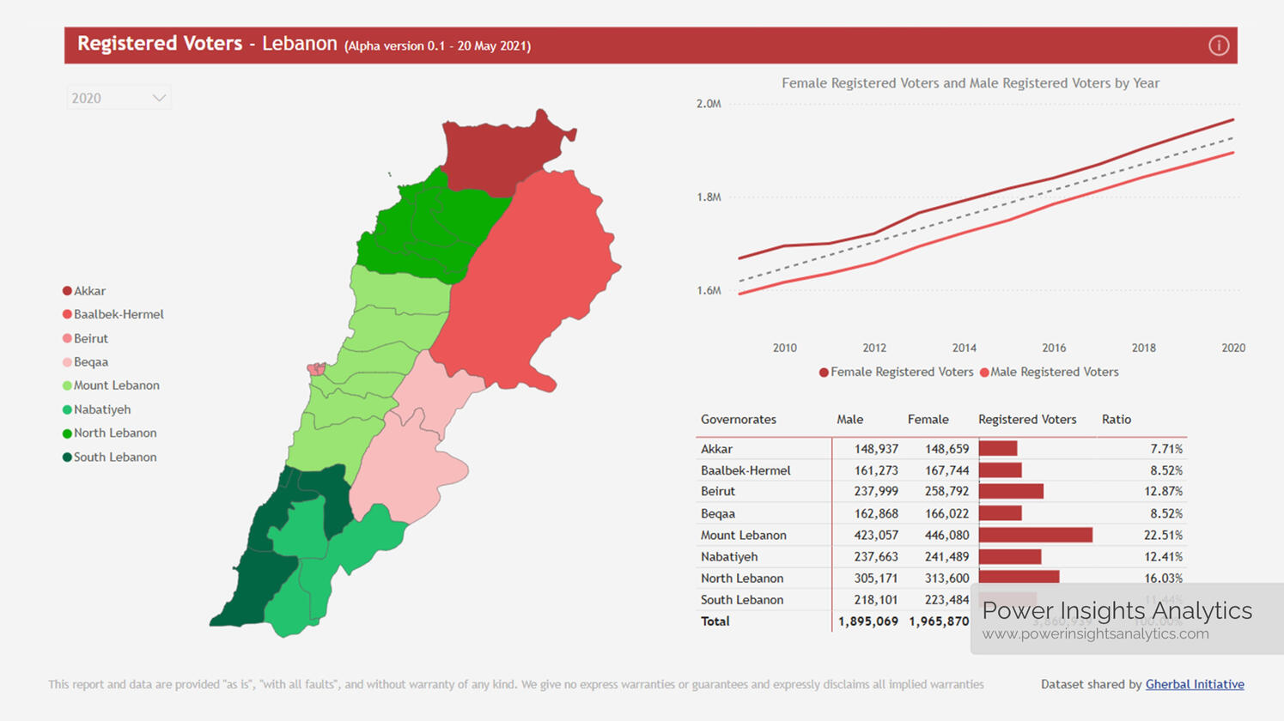This screenshot has height=721, width=1284.
Task: Open the Gherbal Initiative link
Action: [1194, 684]
